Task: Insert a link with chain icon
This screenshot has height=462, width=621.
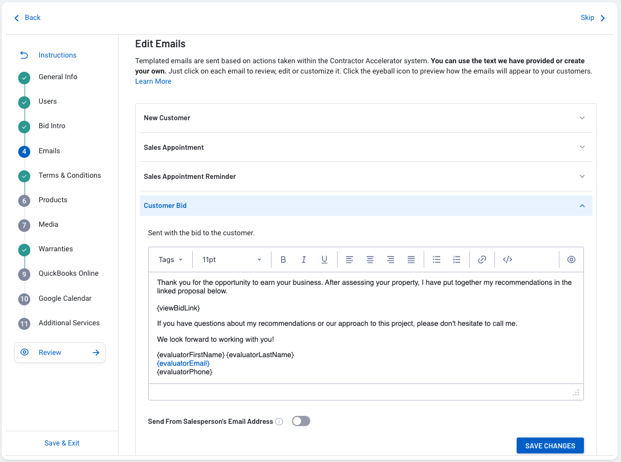Action: [482, 259]
